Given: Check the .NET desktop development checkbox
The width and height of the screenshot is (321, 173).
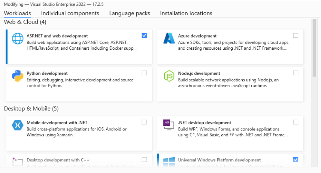Looking at the screenshot, I should click(296, 122).
